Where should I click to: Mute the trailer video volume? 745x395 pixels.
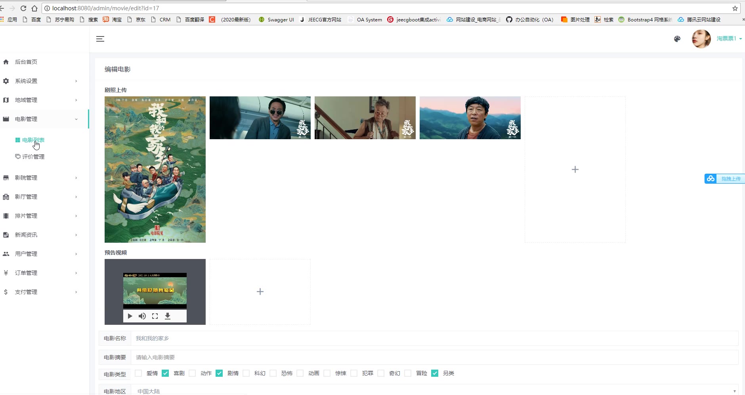pos(142,316)
